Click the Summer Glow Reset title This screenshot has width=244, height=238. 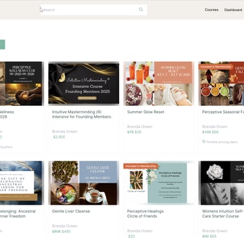click(x=146, y=112)
